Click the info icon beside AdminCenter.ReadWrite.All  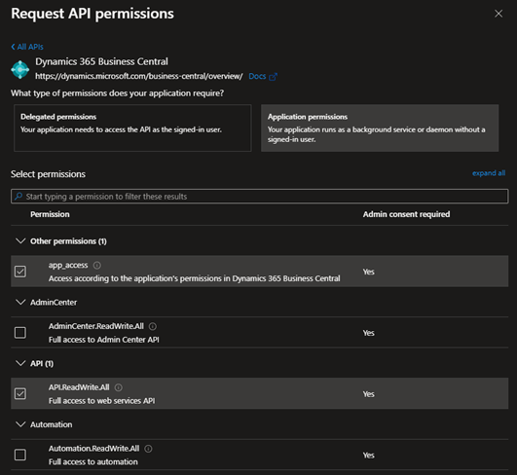[x=153, y=326]
